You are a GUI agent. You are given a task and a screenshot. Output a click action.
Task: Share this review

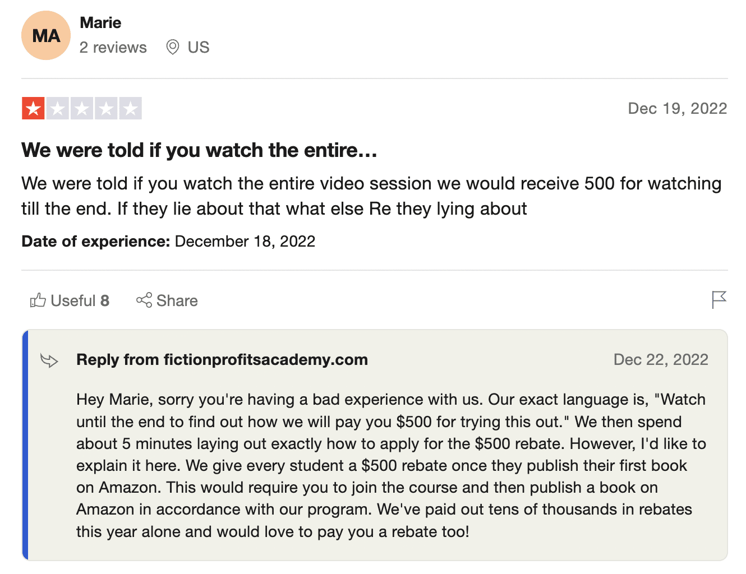tap(167, 300)
